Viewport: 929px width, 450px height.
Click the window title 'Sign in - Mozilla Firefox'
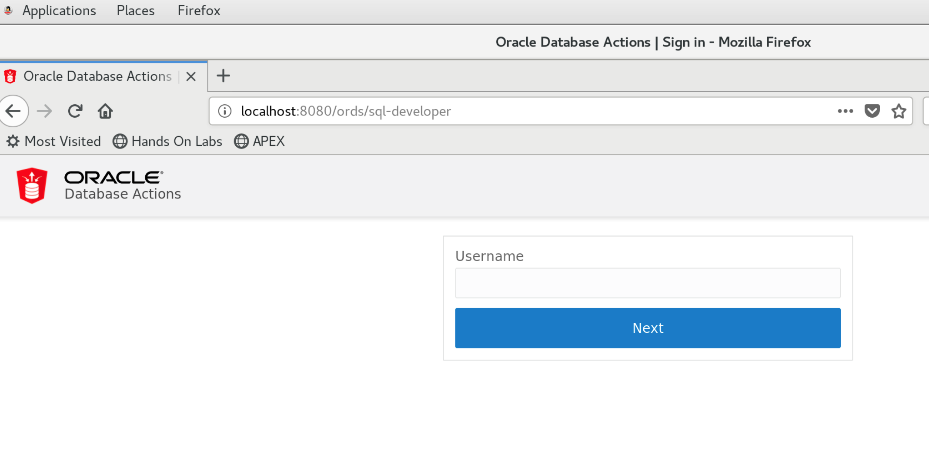tap(736, 42)
